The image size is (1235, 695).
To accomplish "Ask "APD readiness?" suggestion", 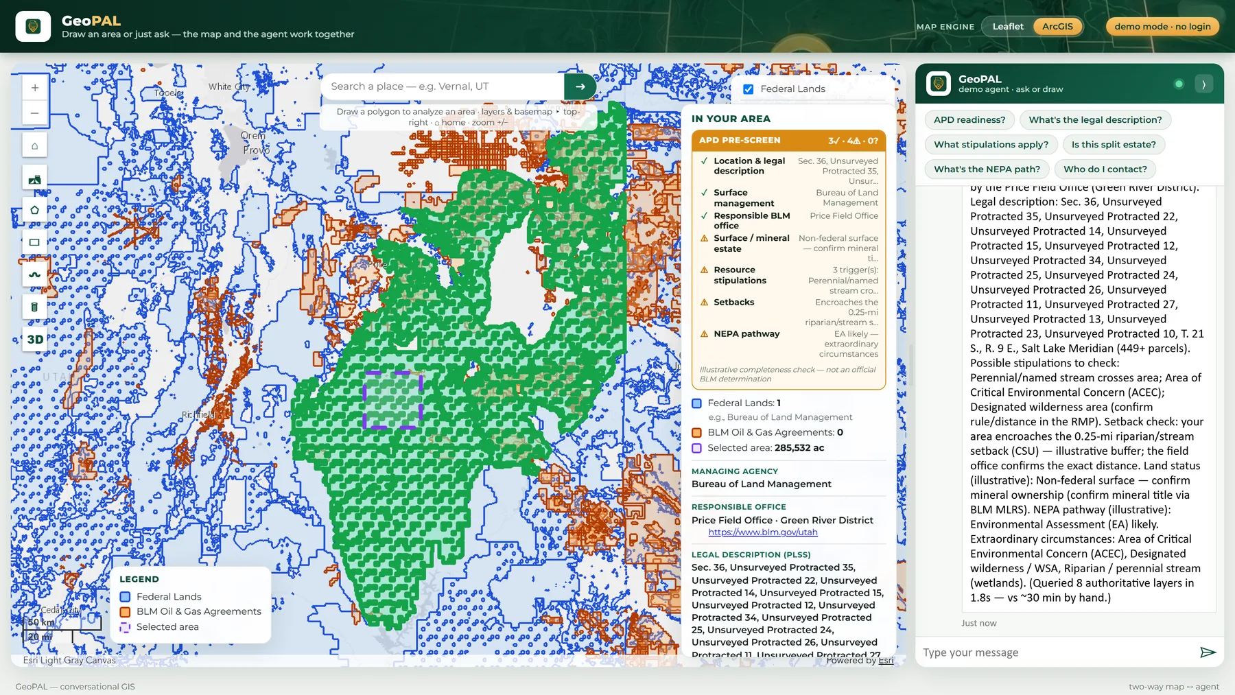I will click(969, 120).
